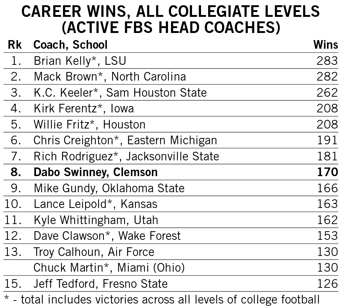Click Rich Rodriguez, Jacksonville State entry
Viewport: 345px width, 308px height.
171,156
